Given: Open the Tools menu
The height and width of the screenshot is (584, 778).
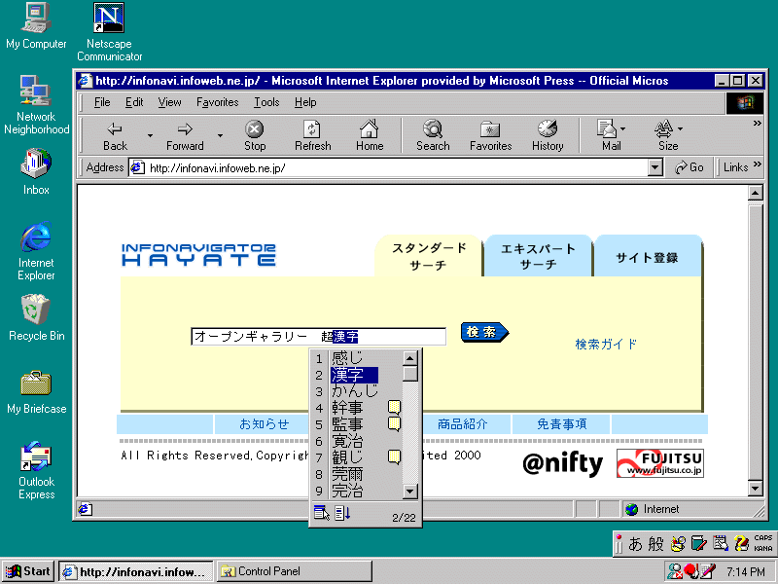Looking at the screenshot, I should tap(266, 102).
